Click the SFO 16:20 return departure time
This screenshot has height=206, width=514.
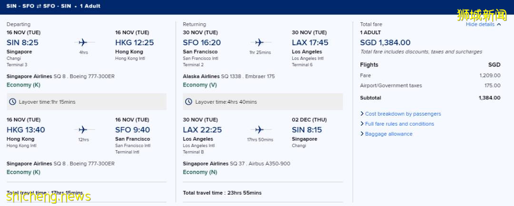(x=202, y=42)
